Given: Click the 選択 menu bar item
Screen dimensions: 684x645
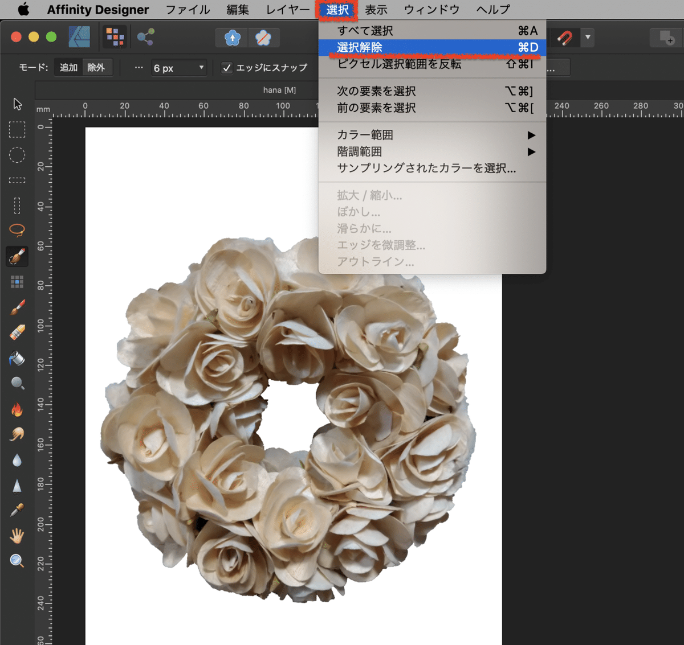Looking at the screenshot, I should [x=337, y=10].
